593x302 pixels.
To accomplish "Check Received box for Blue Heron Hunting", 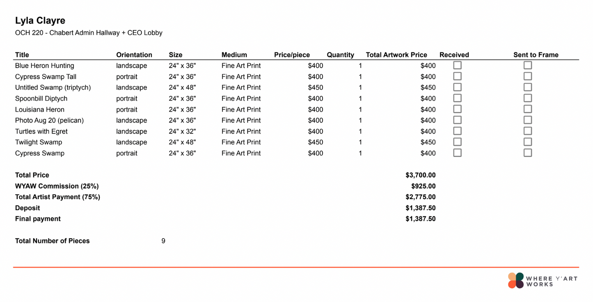I will [457, 65].
